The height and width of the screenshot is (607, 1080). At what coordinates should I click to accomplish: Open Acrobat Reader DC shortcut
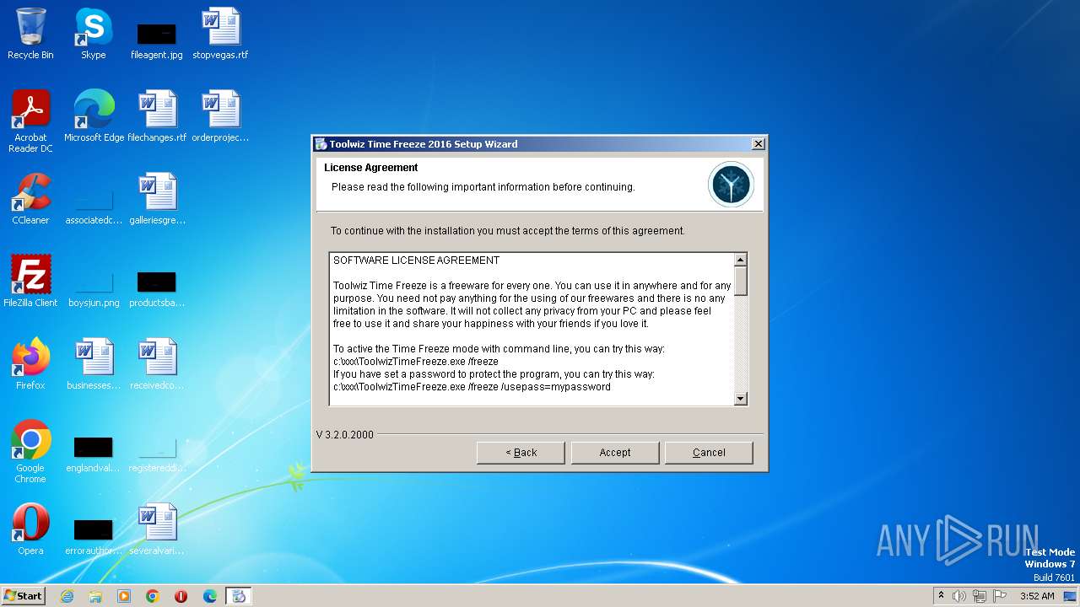[x=30, y=121]
